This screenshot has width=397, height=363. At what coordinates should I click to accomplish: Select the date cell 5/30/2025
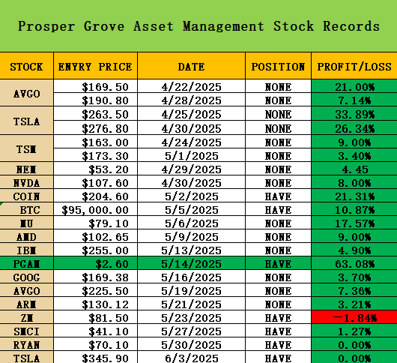(x=192, y=344)
